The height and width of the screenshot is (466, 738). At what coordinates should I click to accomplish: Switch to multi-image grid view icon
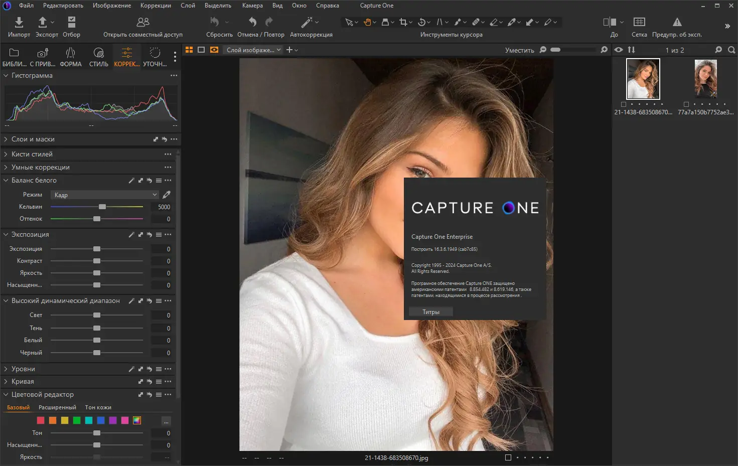click(x=189, y=50)
